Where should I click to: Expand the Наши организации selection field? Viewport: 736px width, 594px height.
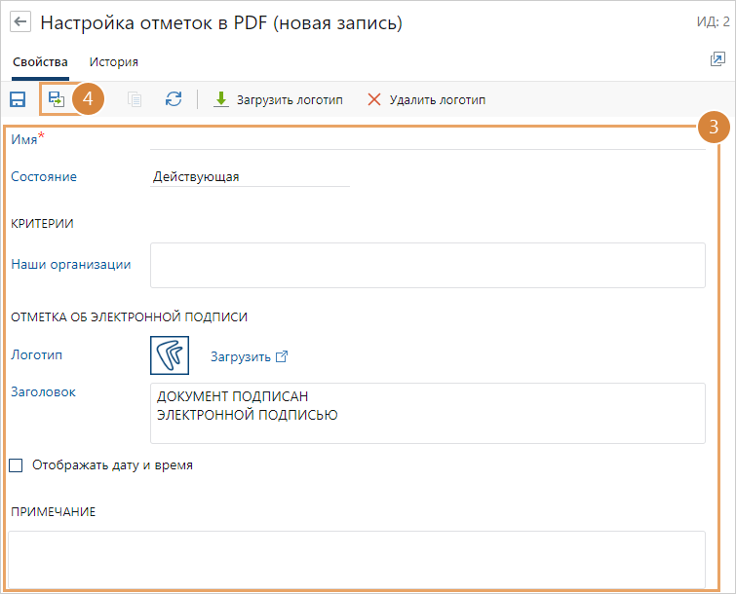pos(427,266)
